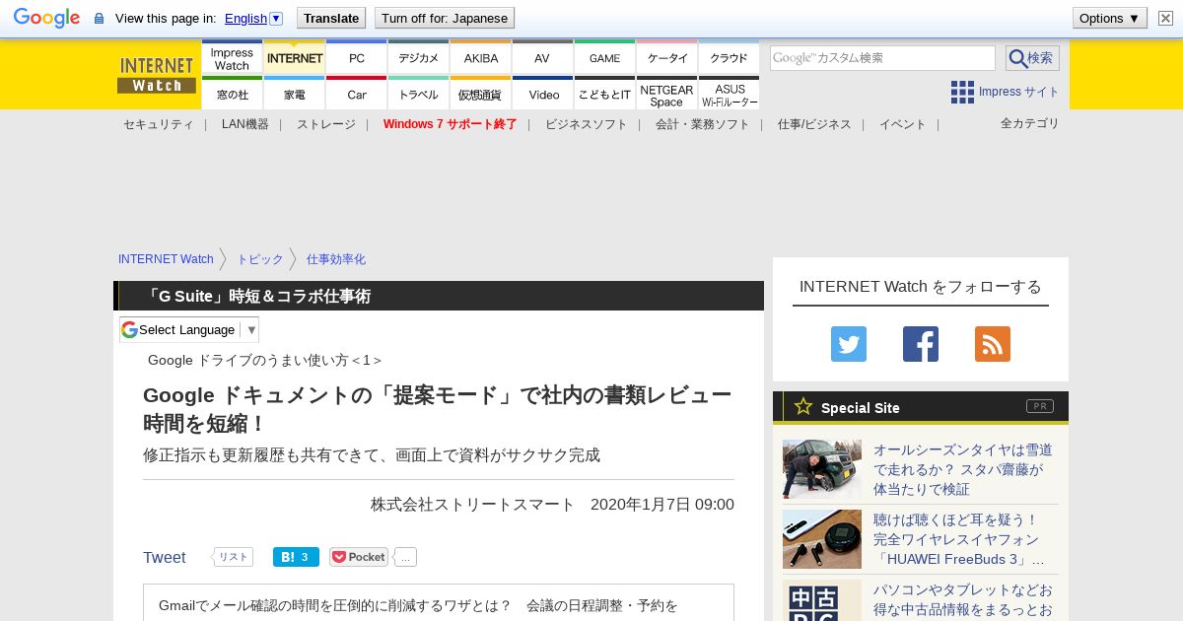Open Windows 7 サポート終了 category

pos(451,124)
